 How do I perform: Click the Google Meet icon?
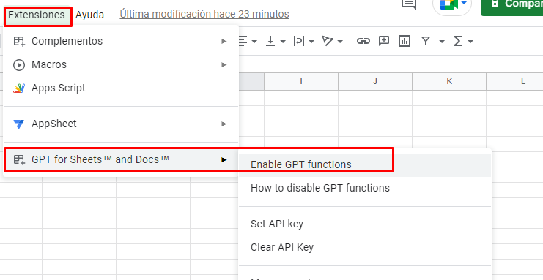[449, 4]
